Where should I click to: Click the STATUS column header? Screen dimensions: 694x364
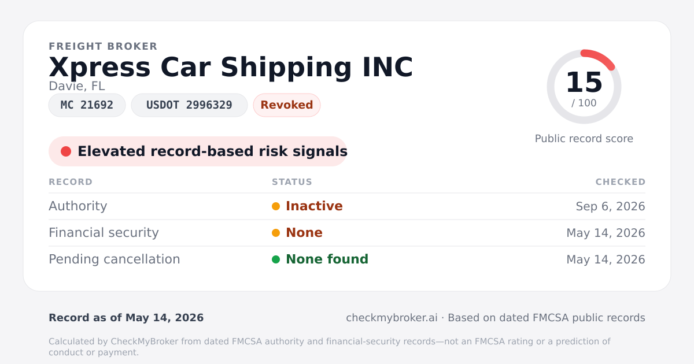click(292, 182)
